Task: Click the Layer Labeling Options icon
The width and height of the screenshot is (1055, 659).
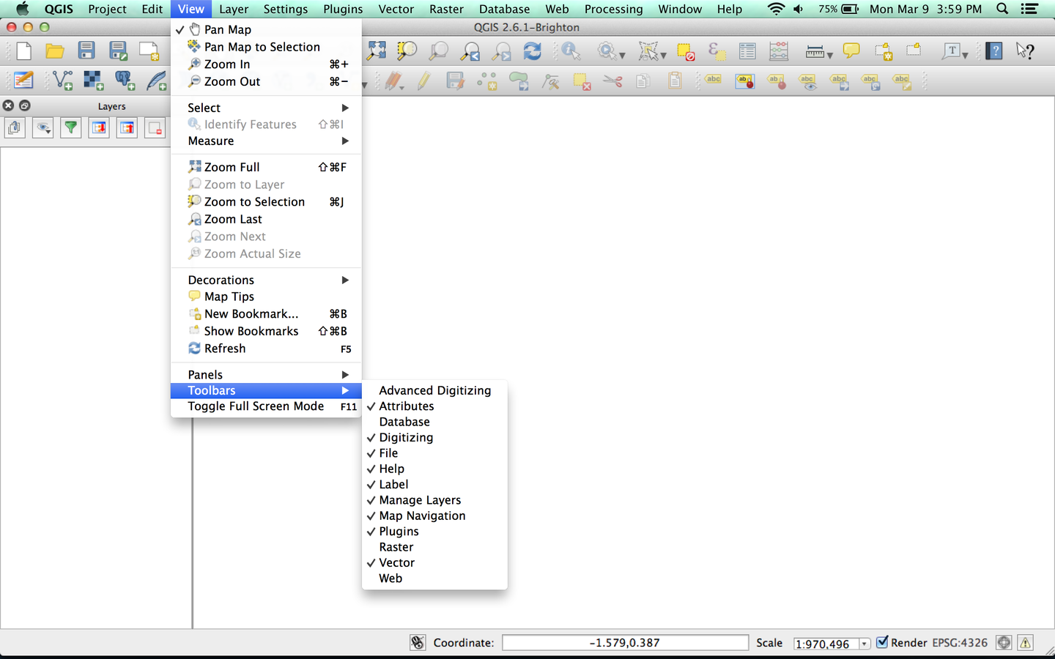Action: 714,81
